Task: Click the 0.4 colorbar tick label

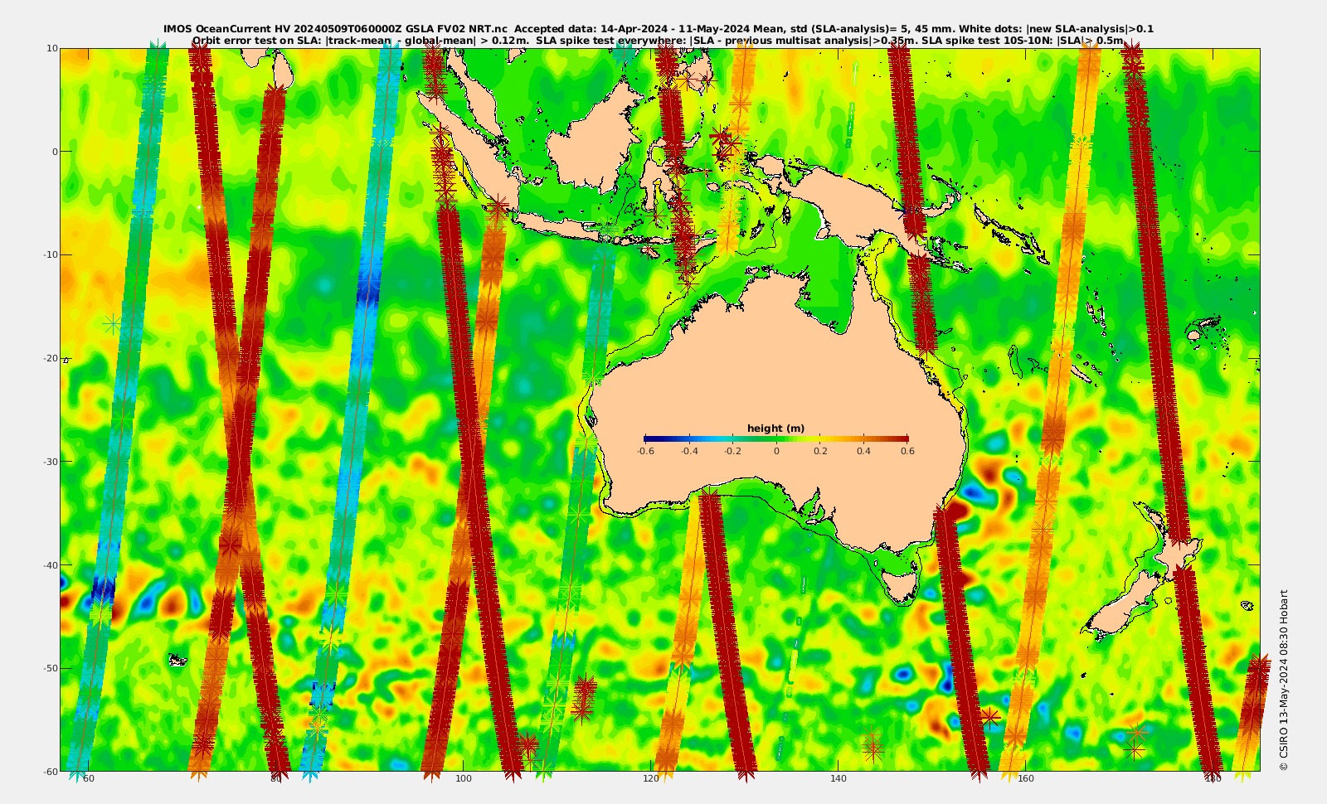Action: [863, 452]
